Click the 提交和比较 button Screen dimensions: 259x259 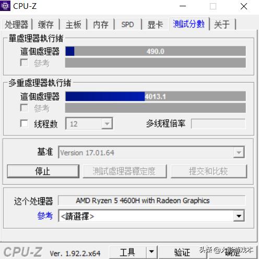209,171
